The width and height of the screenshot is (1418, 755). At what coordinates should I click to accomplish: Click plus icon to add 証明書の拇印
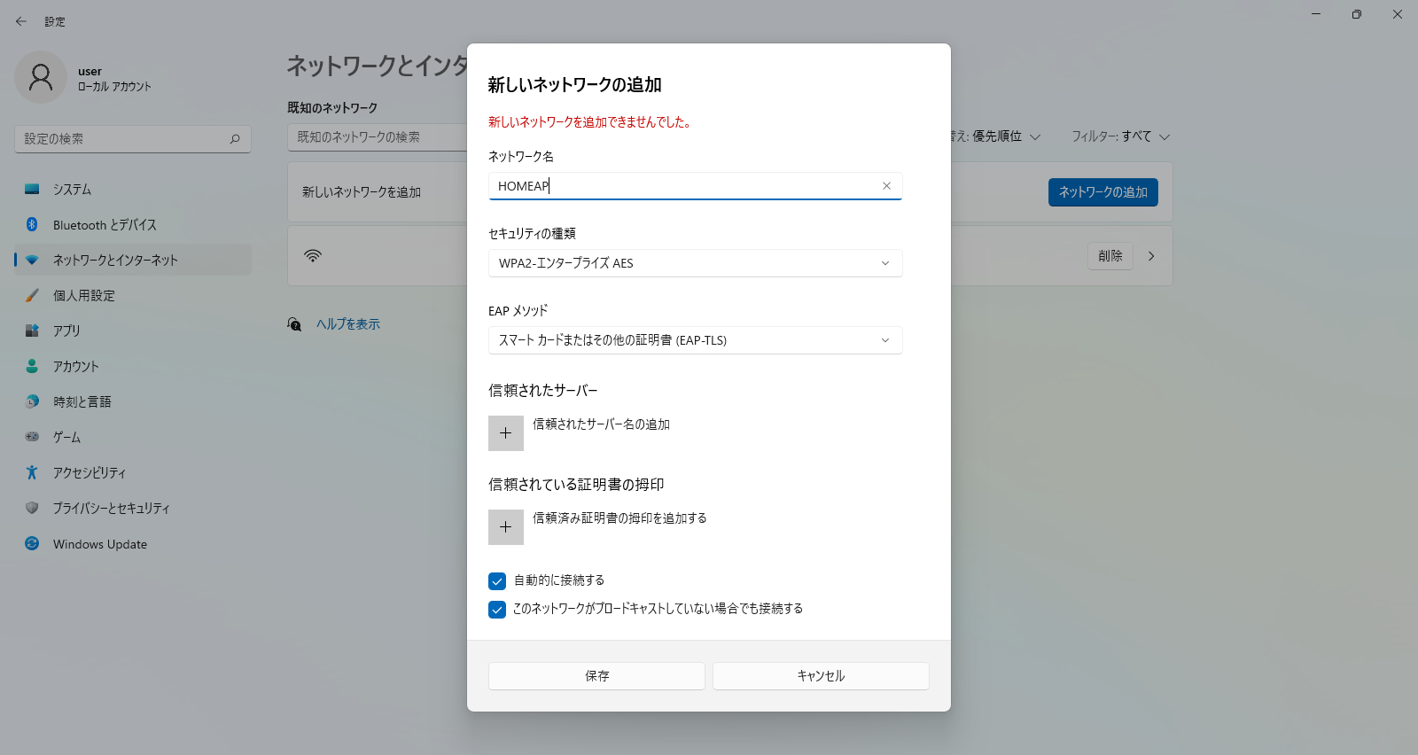(x=506, y=527)
